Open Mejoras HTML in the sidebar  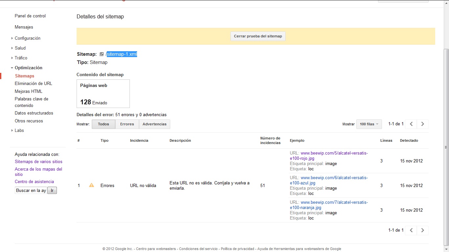[x=29, y=92]
